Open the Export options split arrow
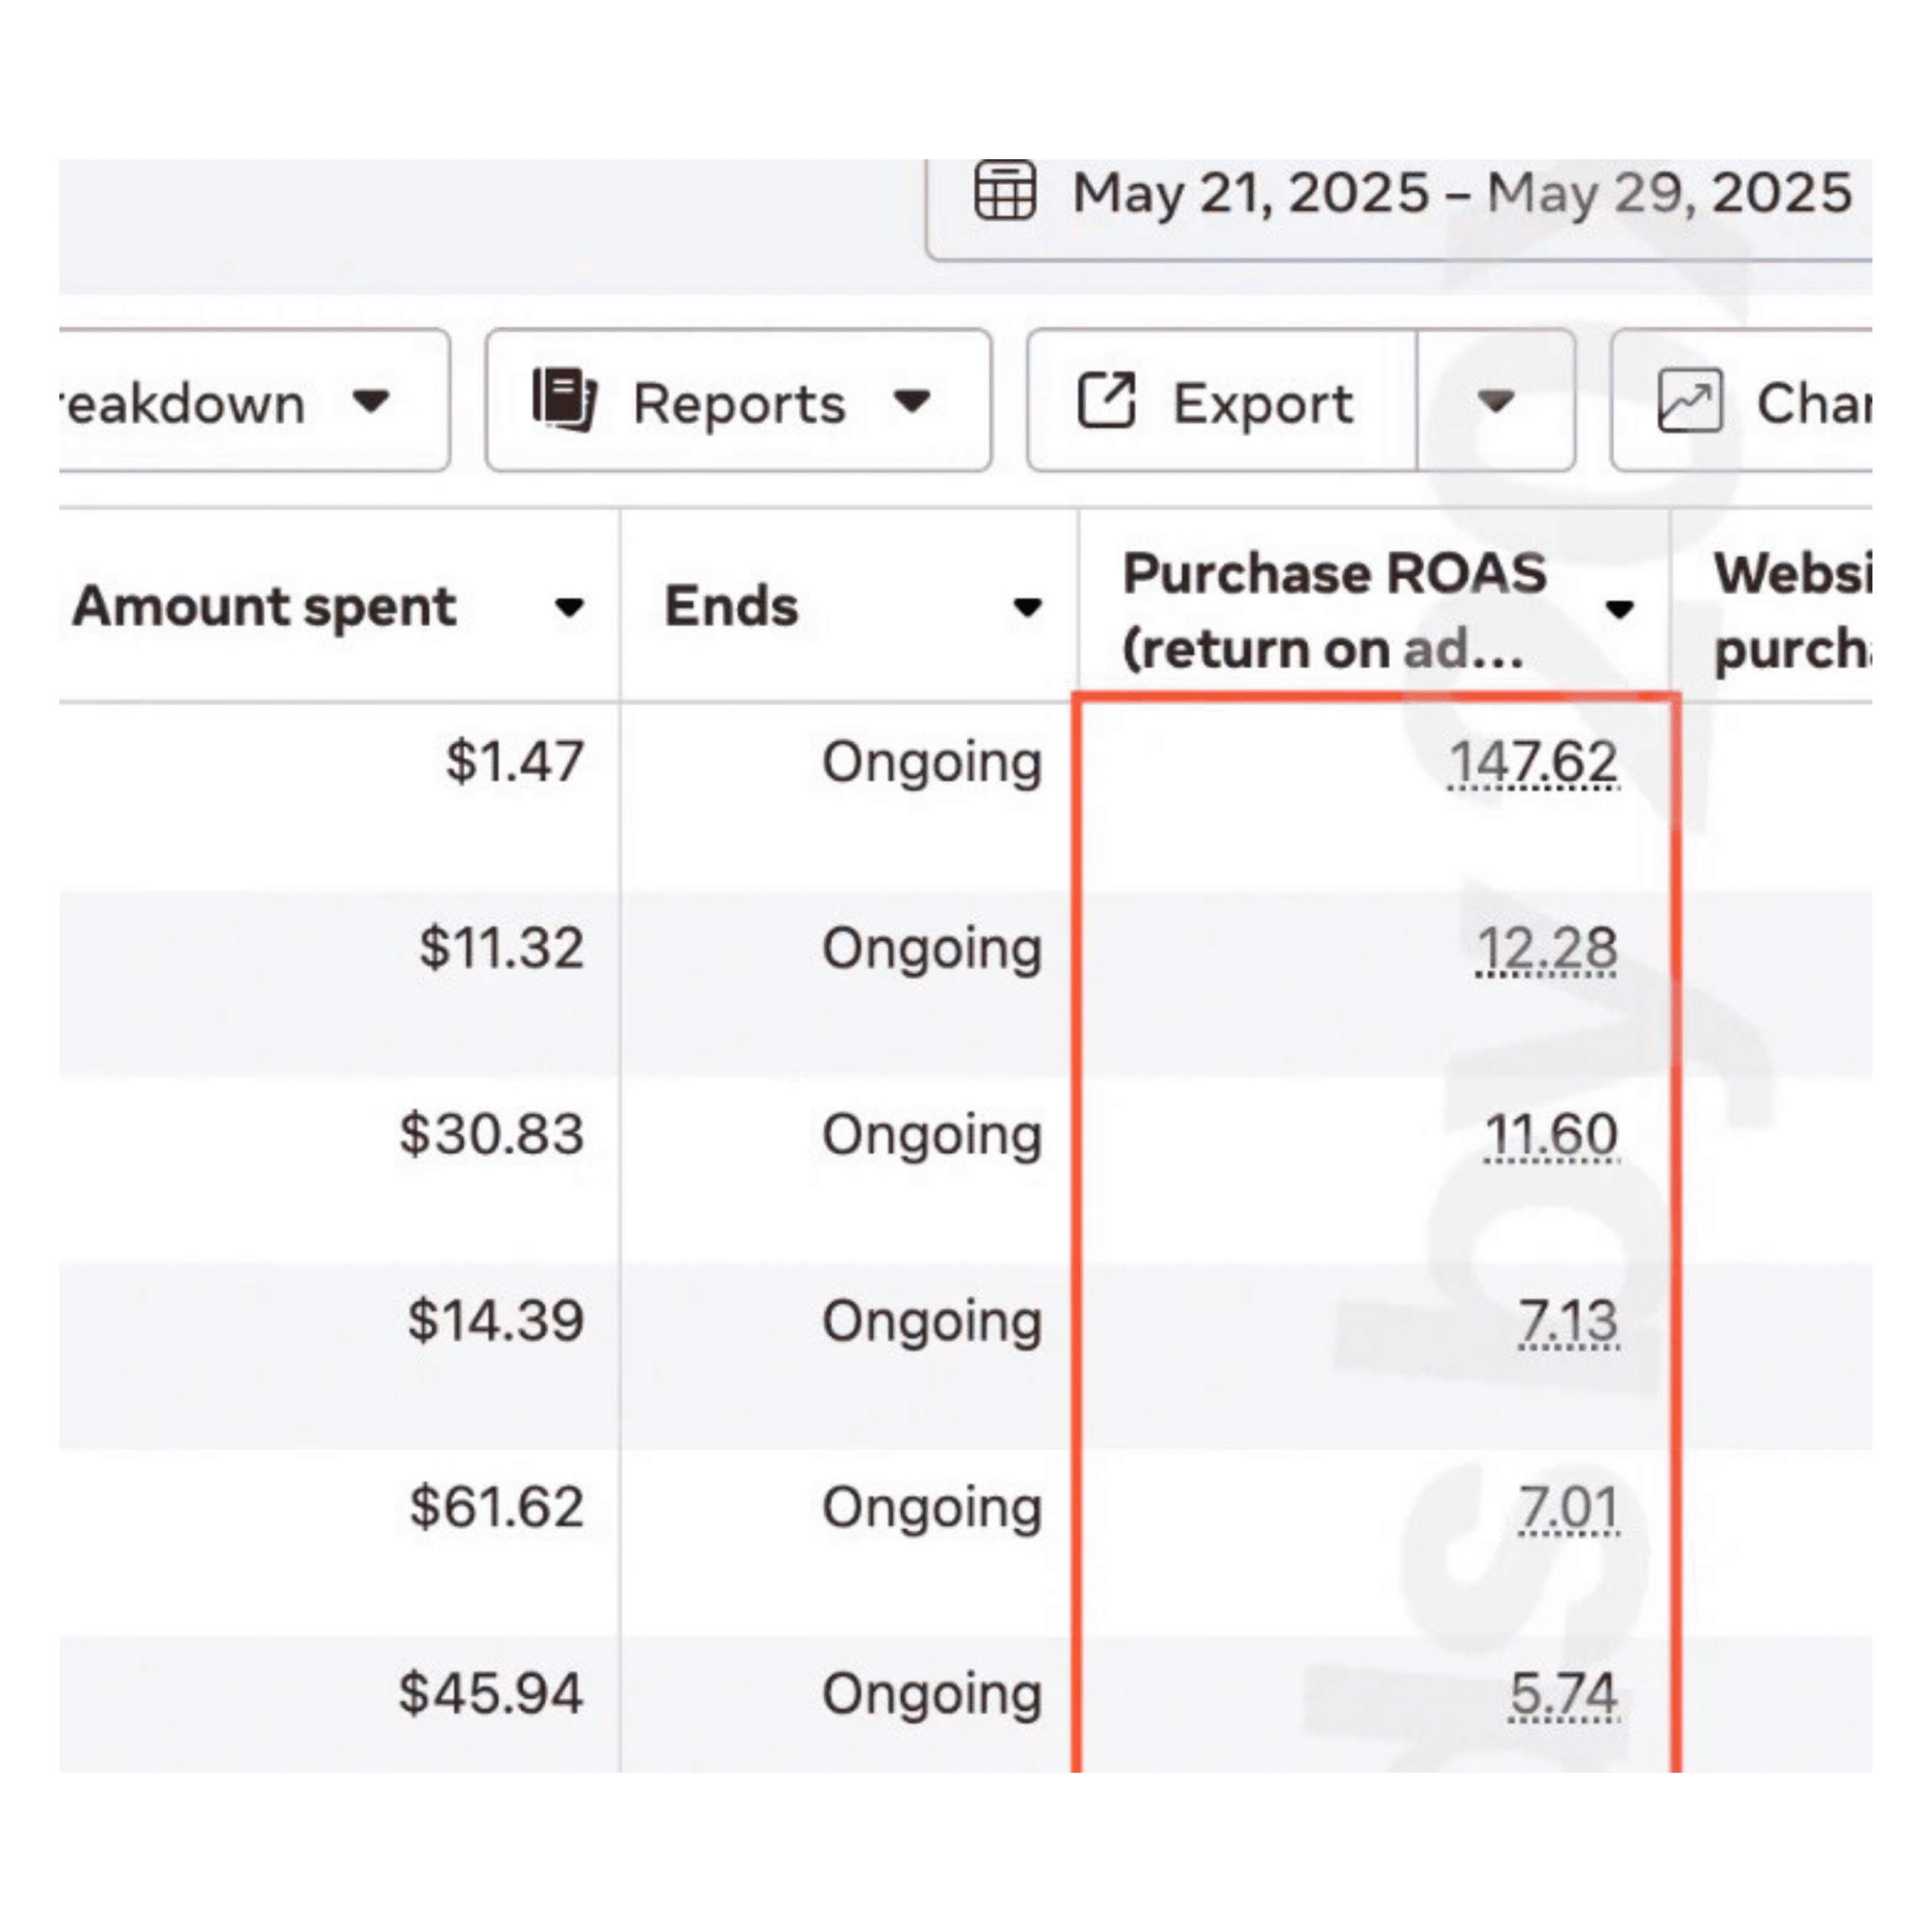Viewport: 1932px width, 1932px height. pos(1495,401)
